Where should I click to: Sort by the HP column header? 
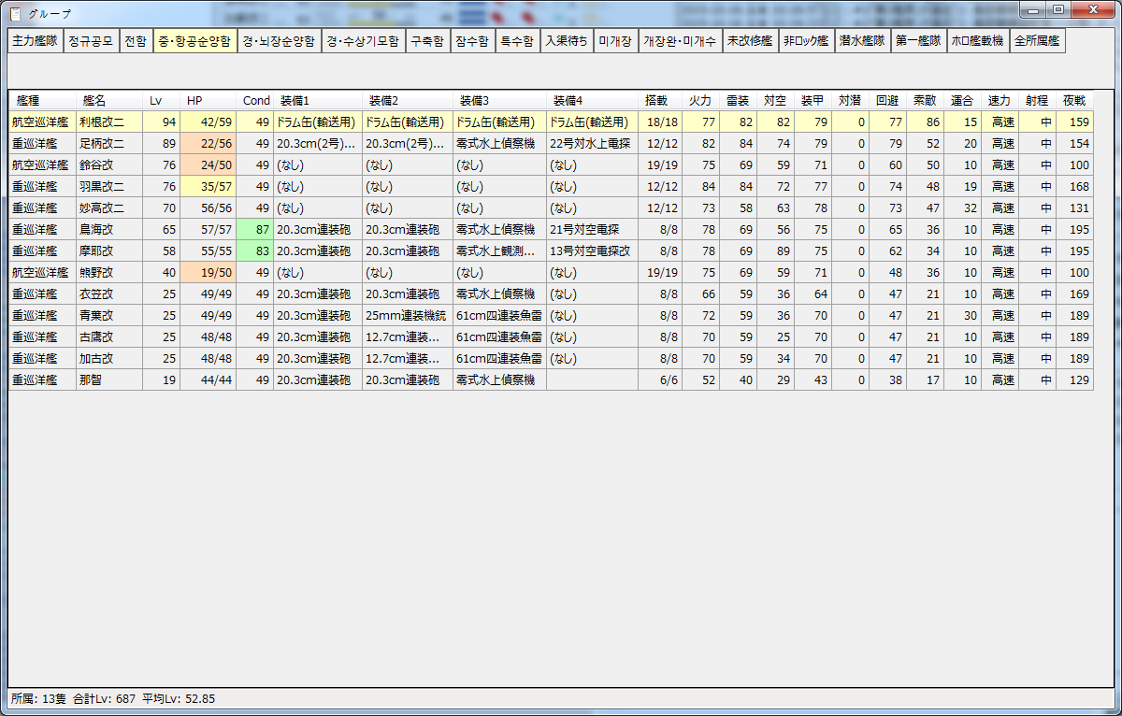click(194, 100)
